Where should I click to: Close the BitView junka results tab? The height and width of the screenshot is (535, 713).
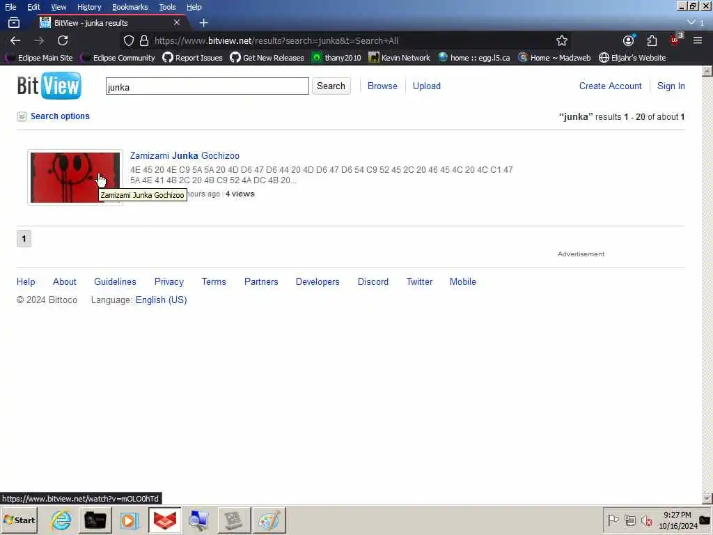pos(177,22)
